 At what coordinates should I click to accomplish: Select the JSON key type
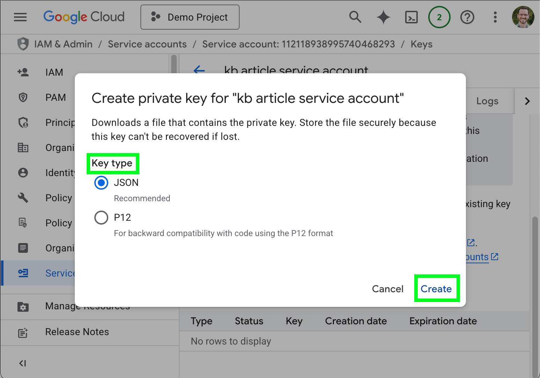click(x=101, y=183)
